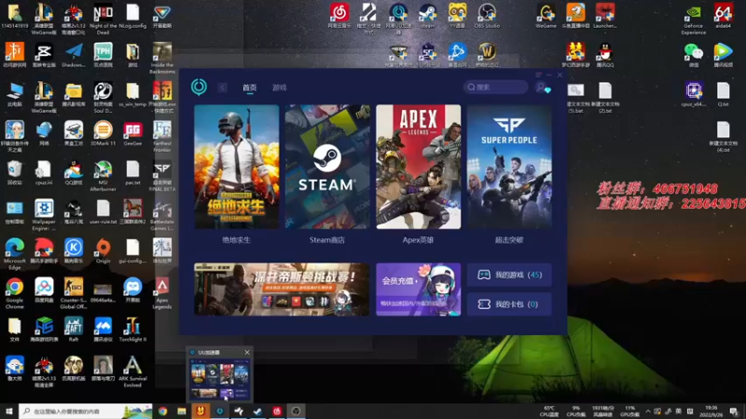The height and width of the screenshot is (419, 746).
Task: Open Microsoft Edge desktop icon
Action: [14, 254]
